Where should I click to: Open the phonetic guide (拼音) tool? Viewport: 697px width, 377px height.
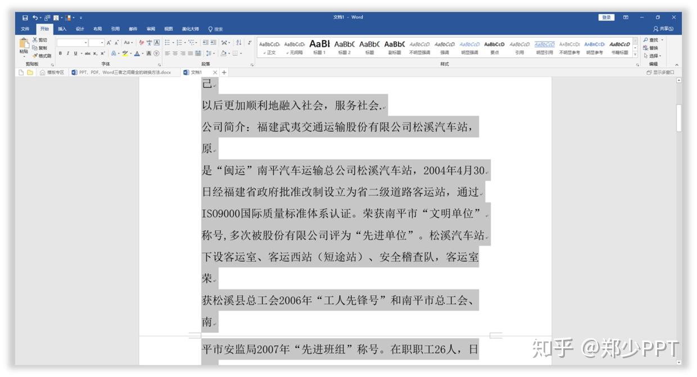pos(150,43)
